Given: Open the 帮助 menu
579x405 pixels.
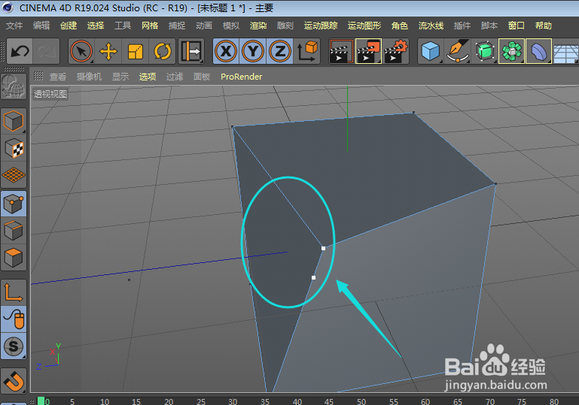Looking at the screenshot, I should pyautogui.click(x=544, y=26).
